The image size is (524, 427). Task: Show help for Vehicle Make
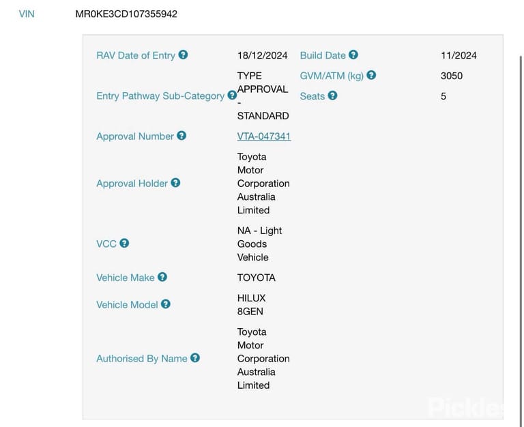click(x=162, y=277)
